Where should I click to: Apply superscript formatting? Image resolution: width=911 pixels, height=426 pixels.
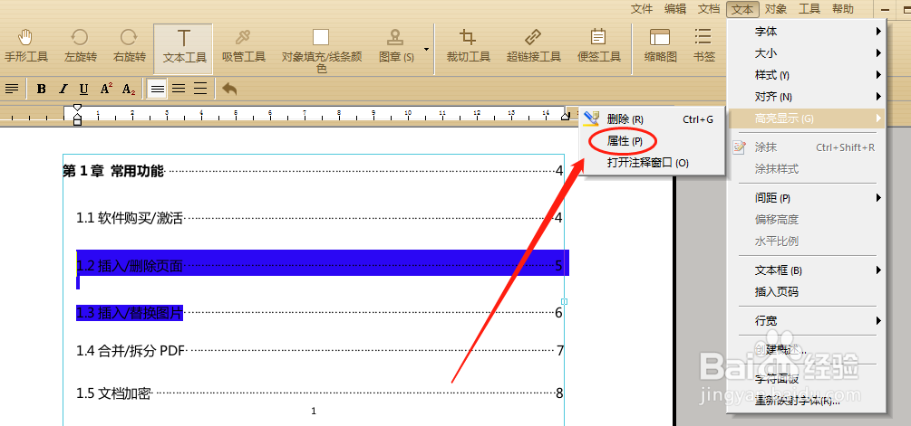[x=106, y=89]
